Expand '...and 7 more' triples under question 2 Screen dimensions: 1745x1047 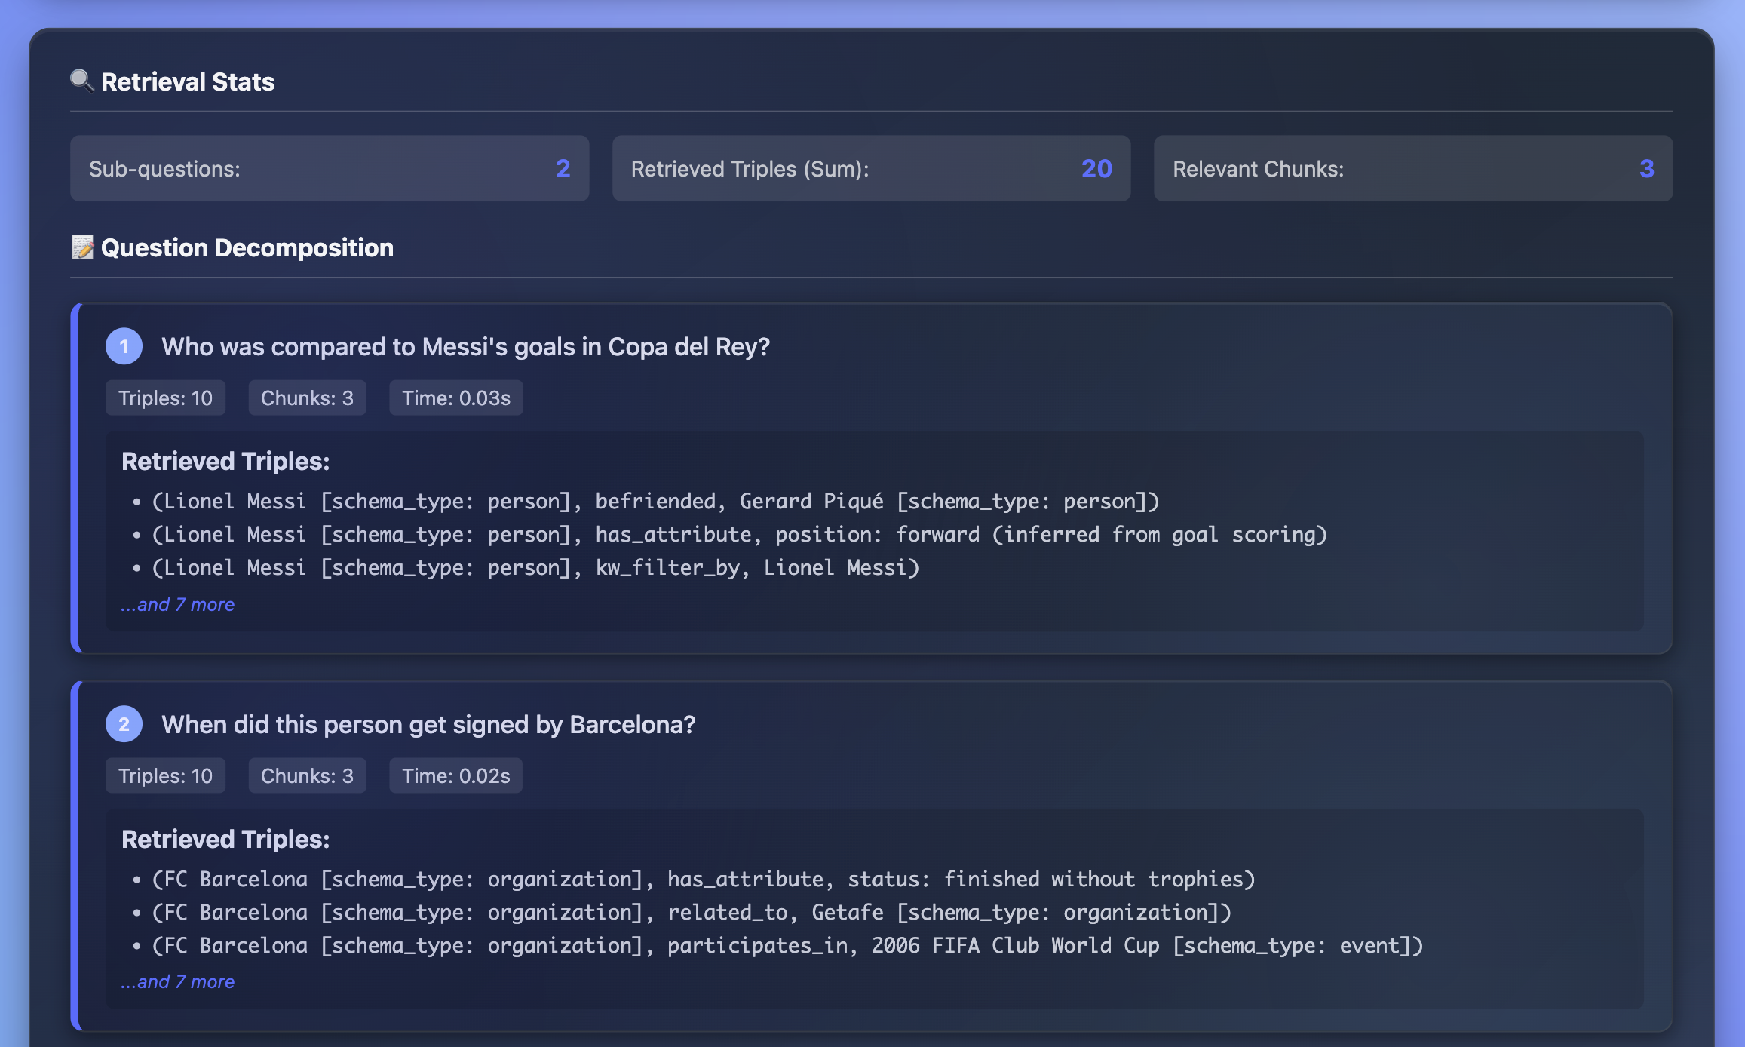coord(177,981)
